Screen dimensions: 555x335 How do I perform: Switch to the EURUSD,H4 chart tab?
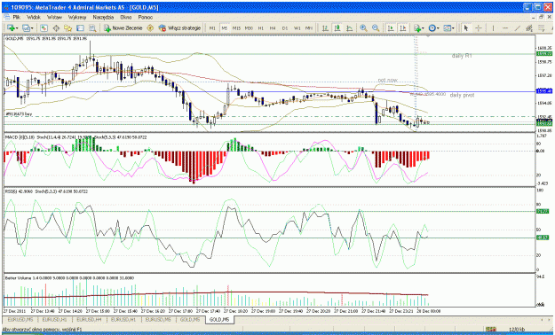coord(89,319)
